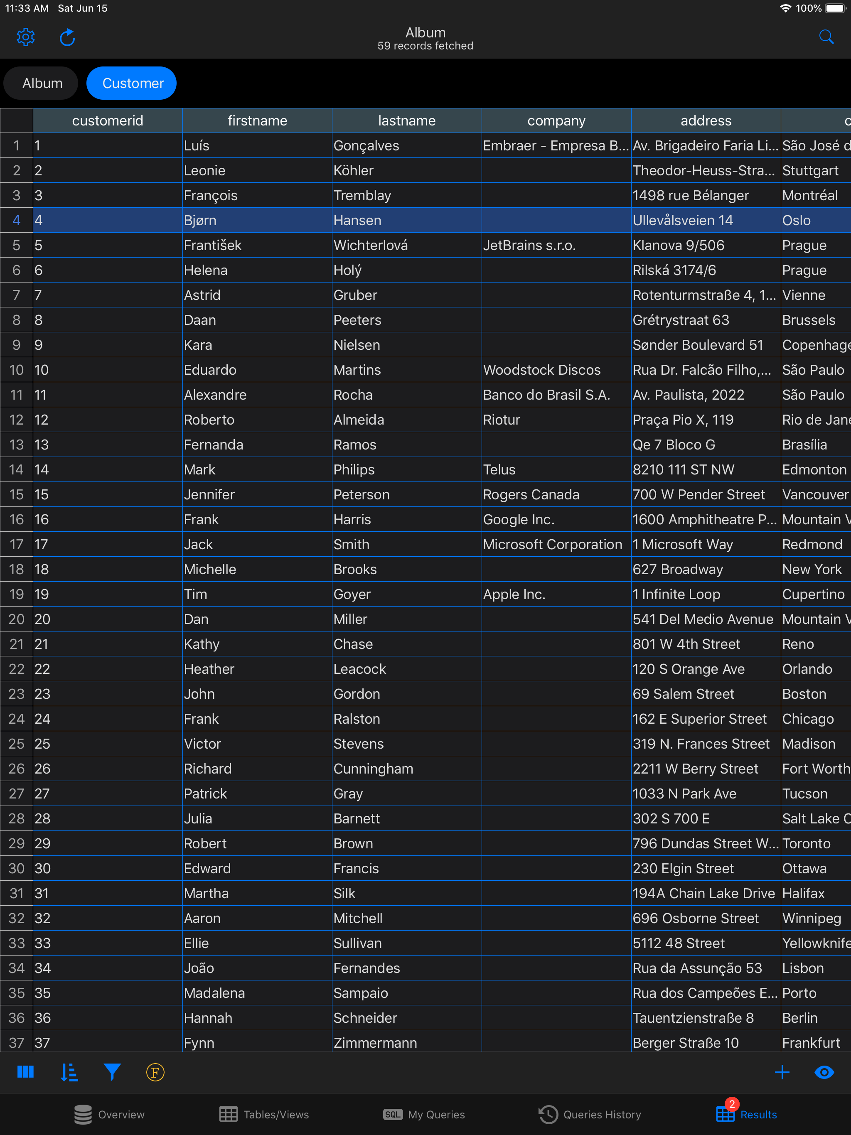Go to Tables/Views tab
851x1135 pixels.
264,1115
